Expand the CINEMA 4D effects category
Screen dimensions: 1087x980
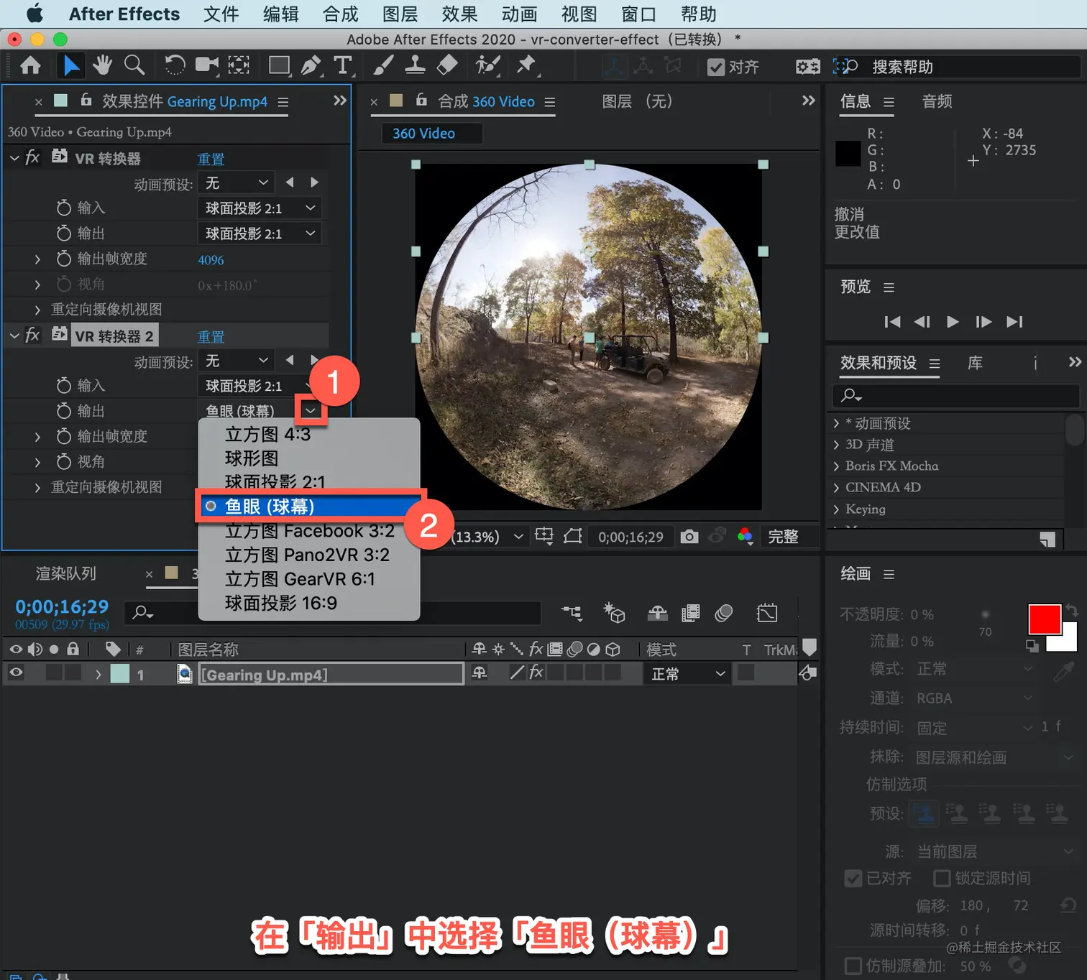click(x=836, y=487)
